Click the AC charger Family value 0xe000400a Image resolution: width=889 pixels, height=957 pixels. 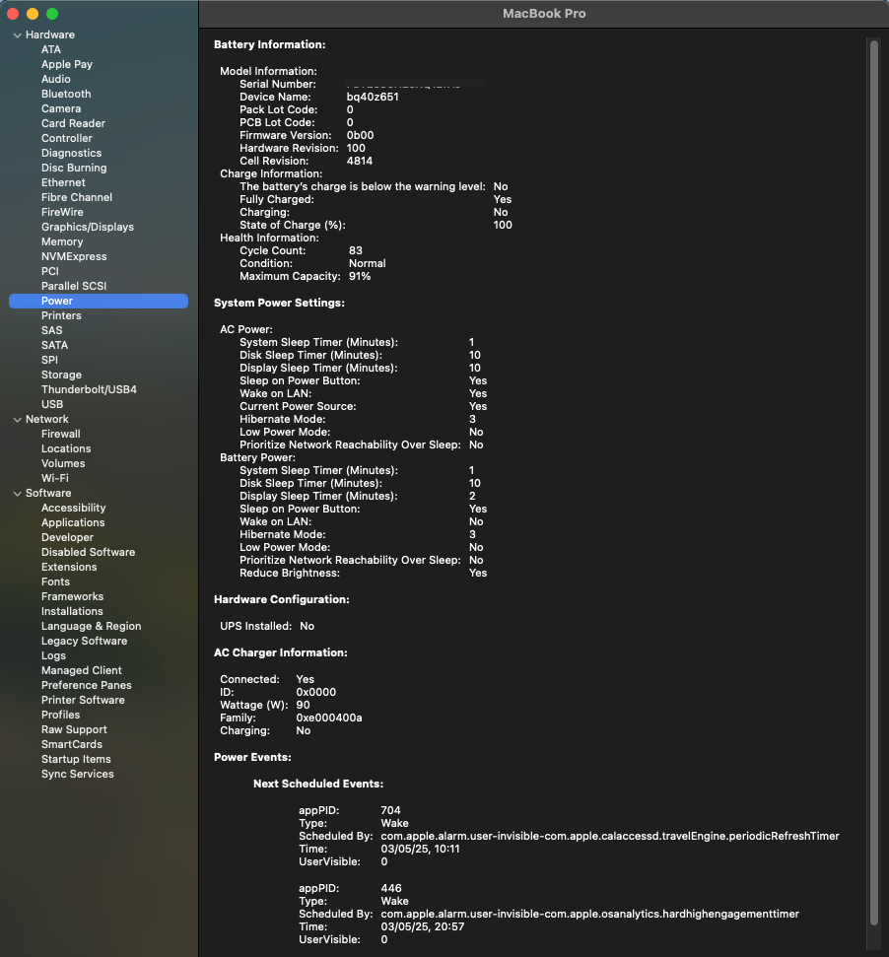pyautogui.click(x=329, y=718)
